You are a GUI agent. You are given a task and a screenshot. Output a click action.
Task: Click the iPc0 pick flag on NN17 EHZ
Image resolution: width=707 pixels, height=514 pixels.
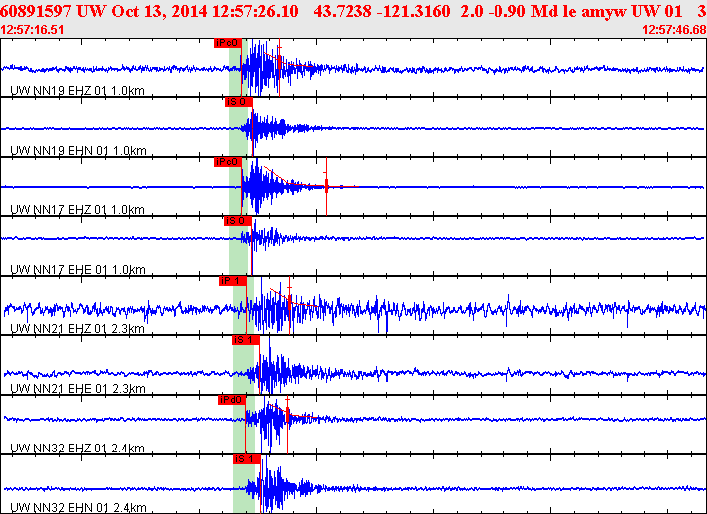tap(228, 162)
